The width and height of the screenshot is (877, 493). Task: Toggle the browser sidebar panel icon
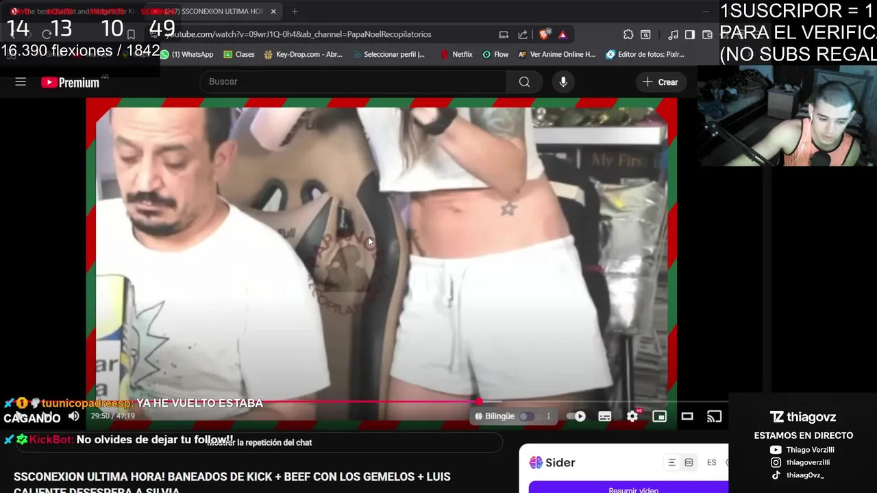[x=690, y=34]
